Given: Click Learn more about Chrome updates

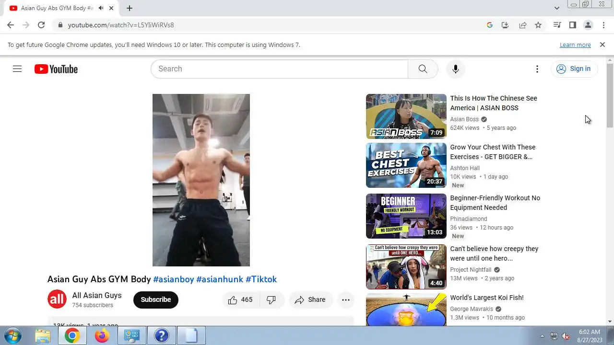Looking at the screenshot, I should pos(575,45).
